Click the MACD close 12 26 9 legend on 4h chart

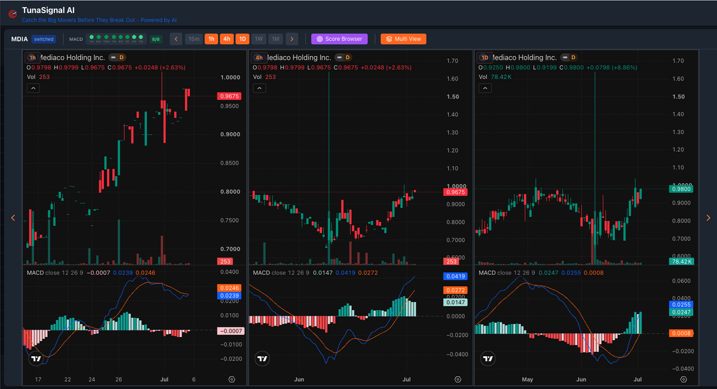281,272
